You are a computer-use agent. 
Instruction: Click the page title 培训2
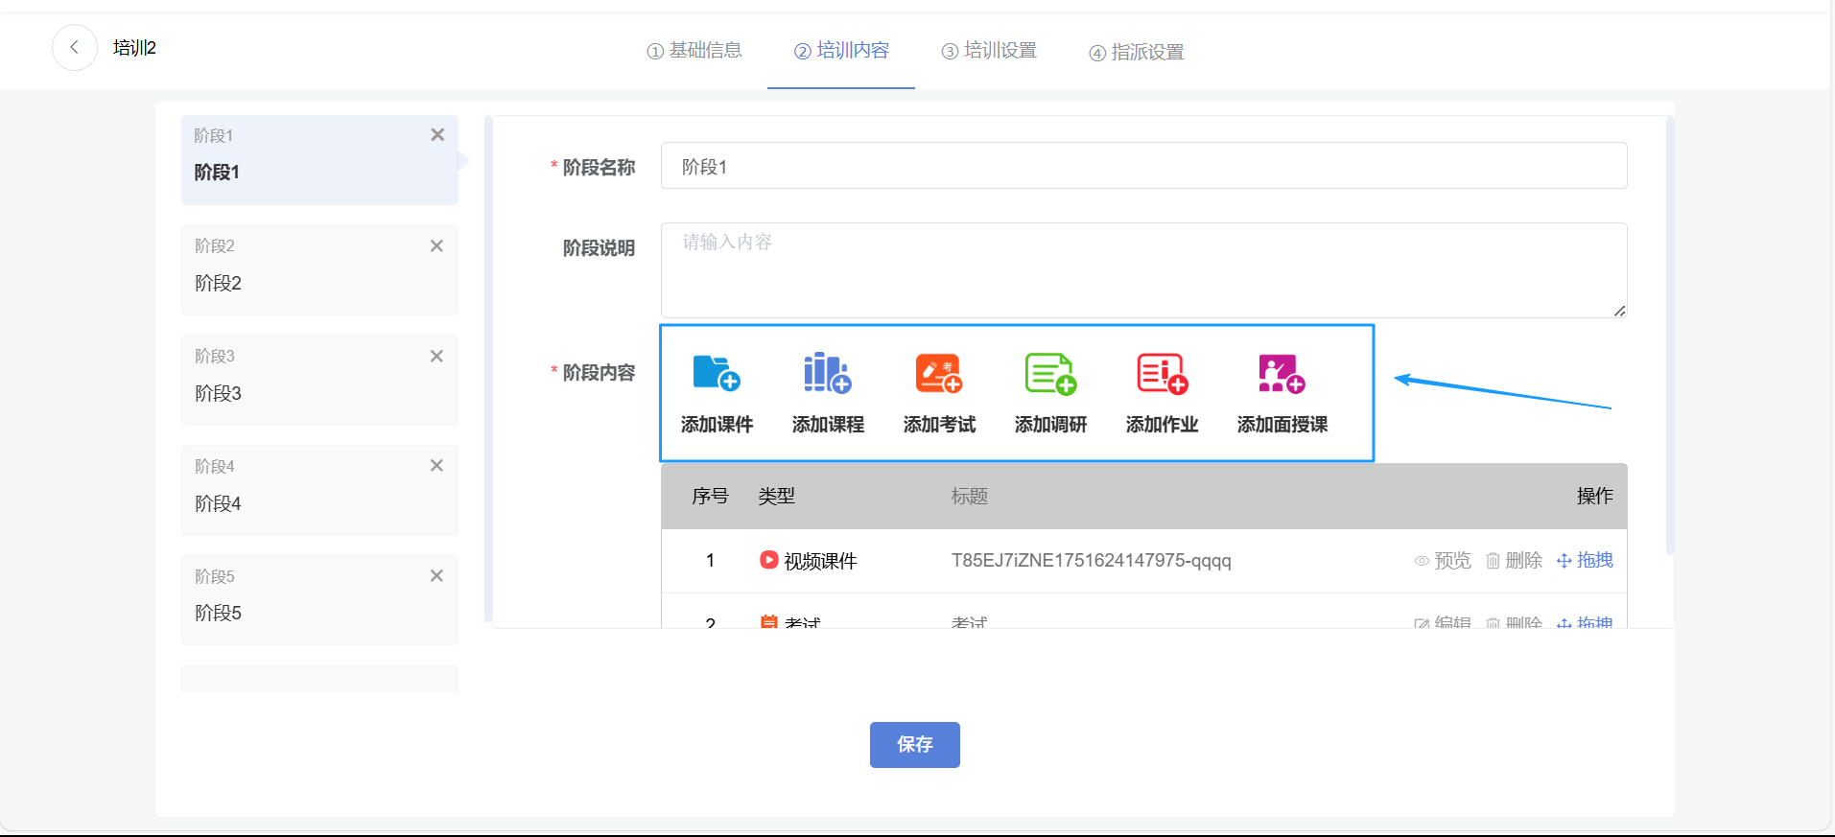(134, 48)
